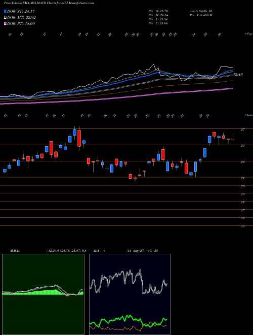This screenshot has width=253, height=335.
Task: Click the 27 price axis label
Action: 243,129
